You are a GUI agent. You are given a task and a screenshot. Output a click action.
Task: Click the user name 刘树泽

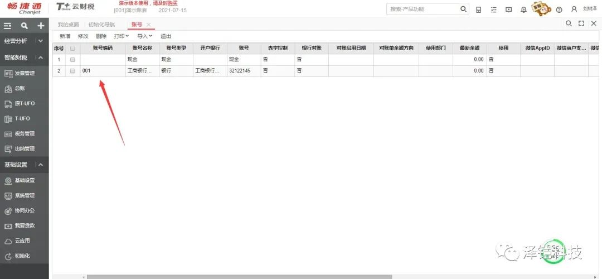(x=590, y=9)
